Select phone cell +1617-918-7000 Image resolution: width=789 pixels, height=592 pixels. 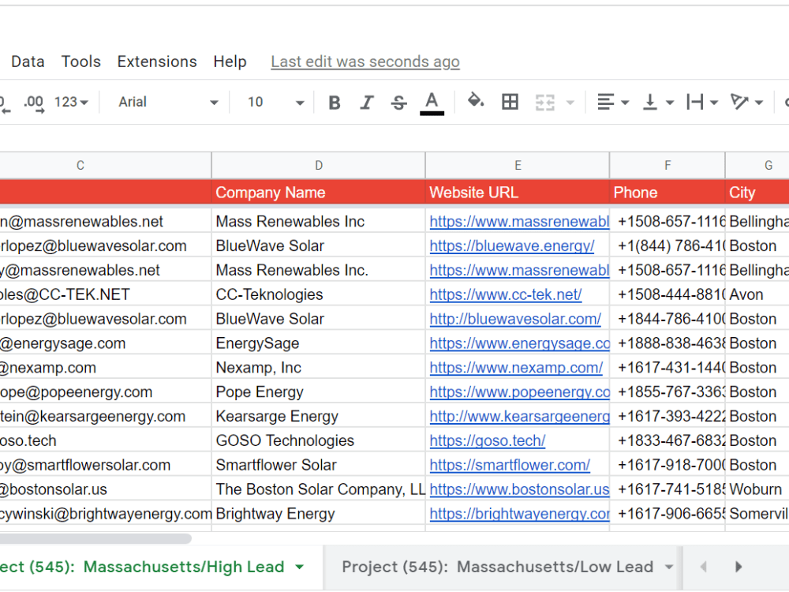(x=667, y=465)
